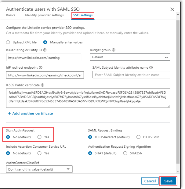The width and height of the screenshot is (185, 189).
Task: Click the 'Get a metadata file' description text
Action: pos(77,33)
